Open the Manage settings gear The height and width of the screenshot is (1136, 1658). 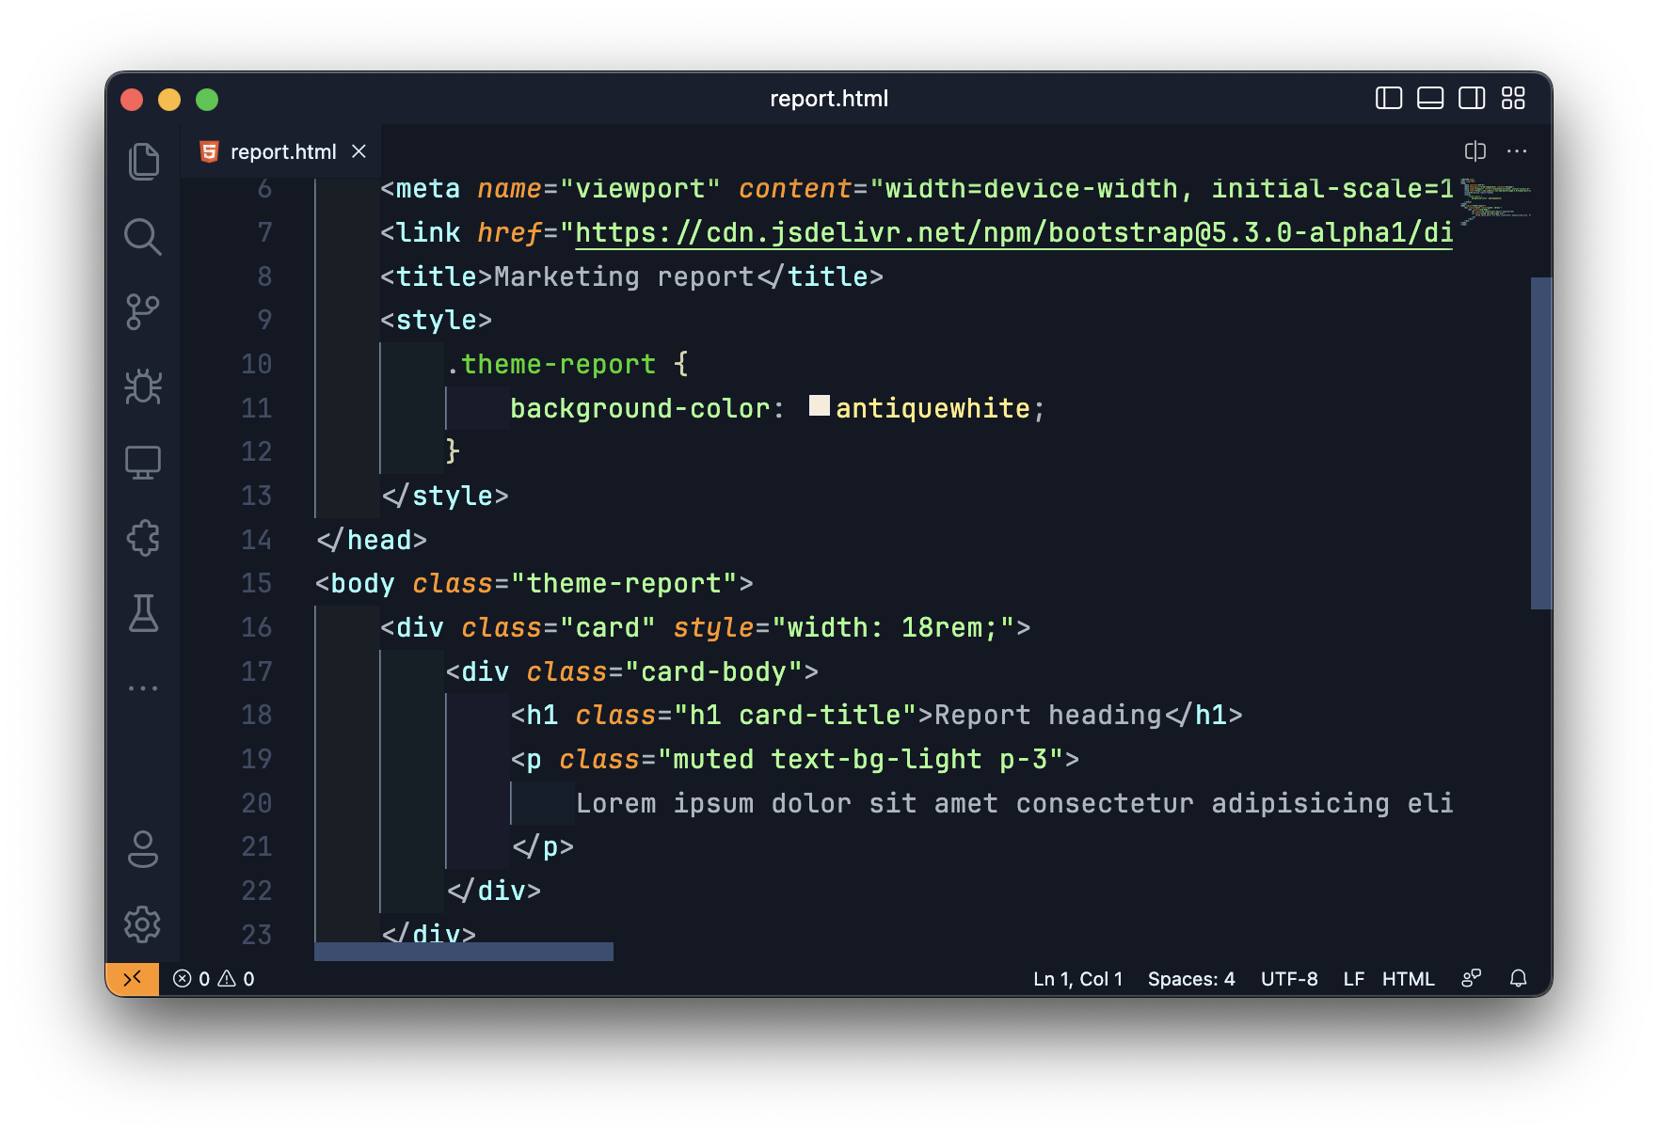tap(143, 924)
